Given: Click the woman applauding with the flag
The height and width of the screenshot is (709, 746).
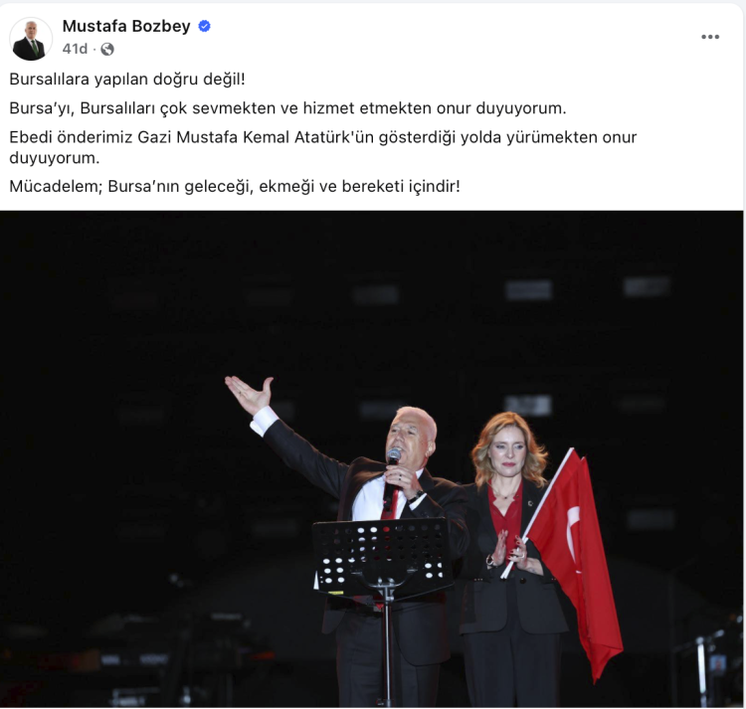Looking at the screenshot, I should point(511,556).
